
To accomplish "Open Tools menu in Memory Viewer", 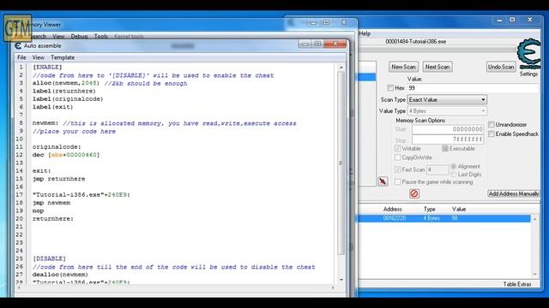I will coord(101,36).
